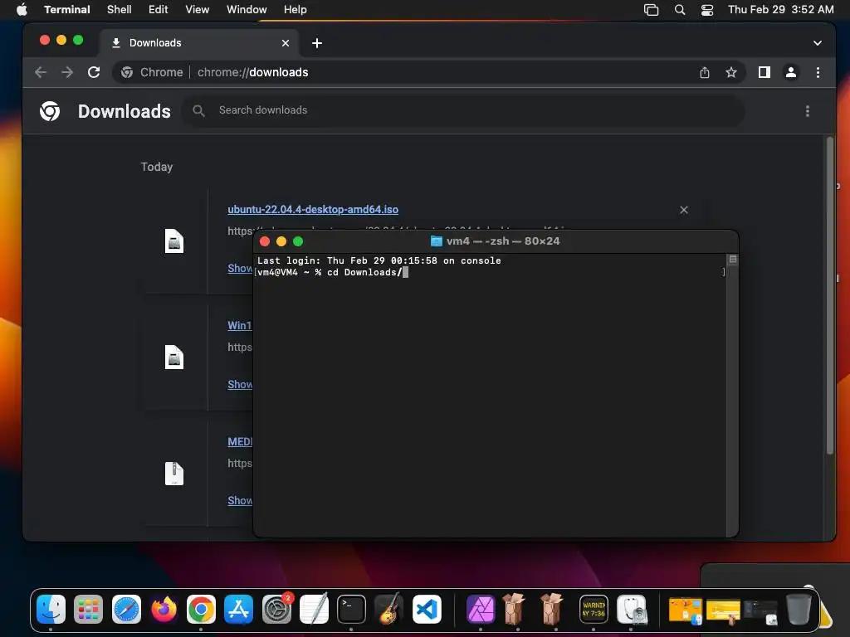
Task: Open App Store from the Dock
Action: point(238,610)
